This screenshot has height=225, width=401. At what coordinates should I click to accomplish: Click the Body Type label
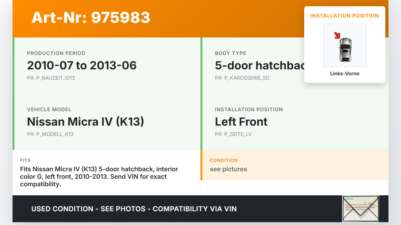(231, 53)
